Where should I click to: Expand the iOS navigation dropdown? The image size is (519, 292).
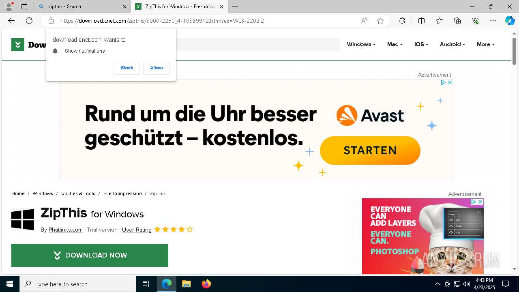point(421,45)
